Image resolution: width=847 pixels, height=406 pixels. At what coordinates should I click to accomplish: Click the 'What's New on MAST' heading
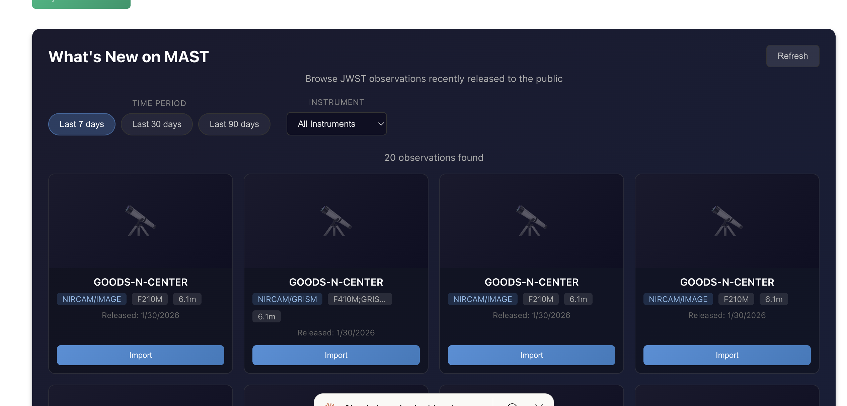(x=129, y=57)
